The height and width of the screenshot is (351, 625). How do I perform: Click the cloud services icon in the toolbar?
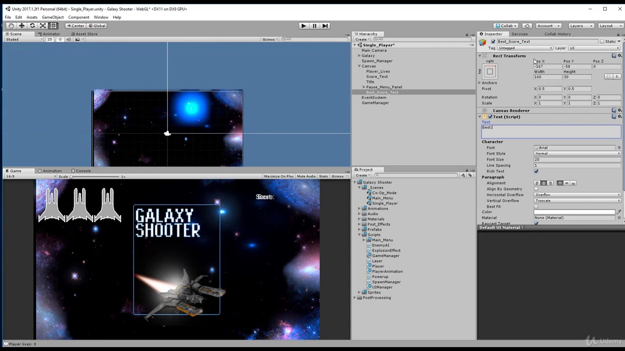[x=527, y=26]
